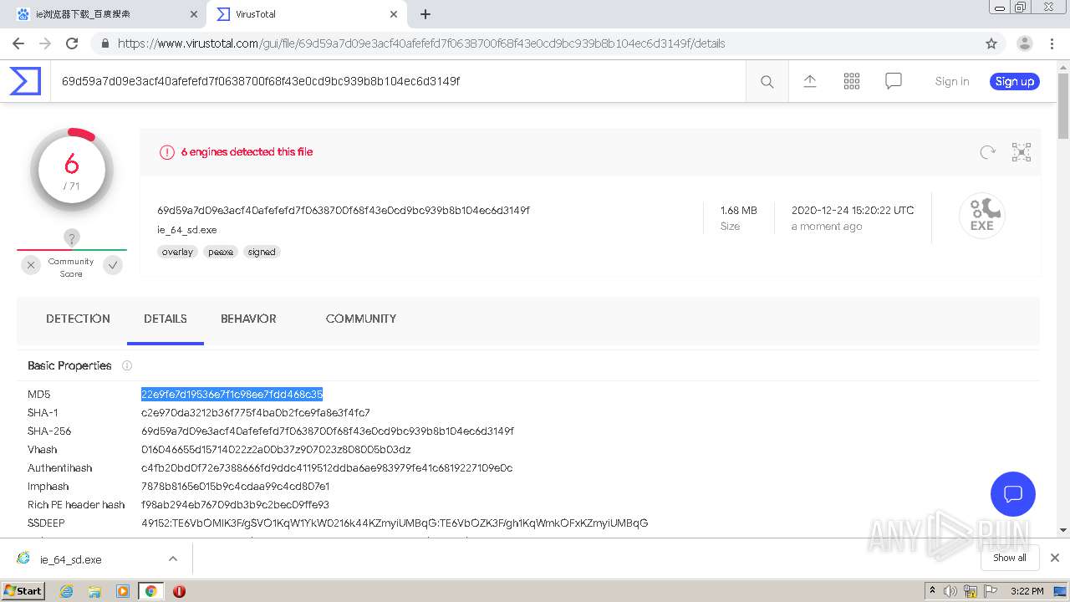This screenshot has width=1070, height=602.
Task: Click the 1.68 MB size text
Action: tap(739, 210)
